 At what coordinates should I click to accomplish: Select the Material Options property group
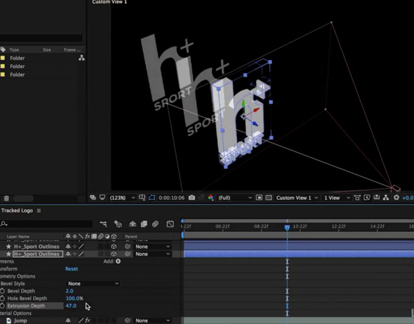pyautogui.click(x=16, y=313)
